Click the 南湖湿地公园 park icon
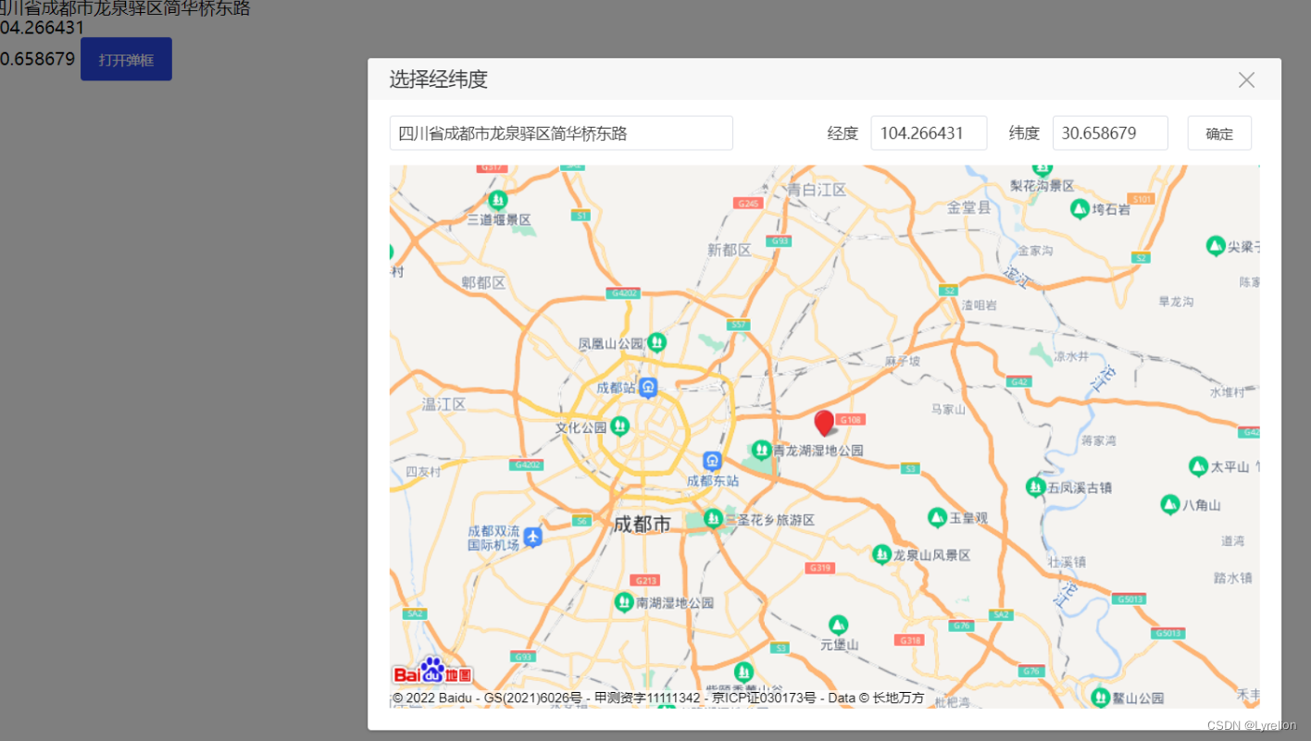1311x741 pixels. [x=624, y=602]
